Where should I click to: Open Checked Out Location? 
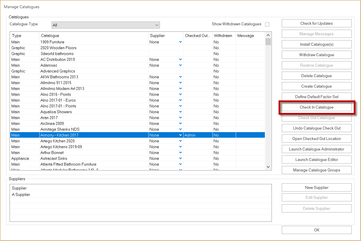coord(316,139)
